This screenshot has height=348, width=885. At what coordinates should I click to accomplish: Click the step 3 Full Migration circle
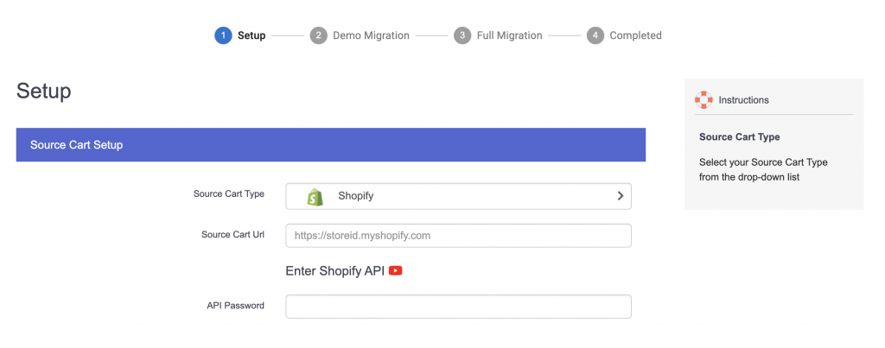pyautogui.click(x=462, y=35)
